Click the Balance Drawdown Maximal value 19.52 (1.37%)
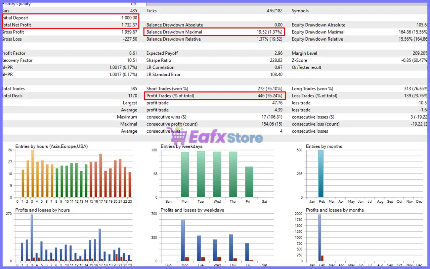 tap(270, 32)
